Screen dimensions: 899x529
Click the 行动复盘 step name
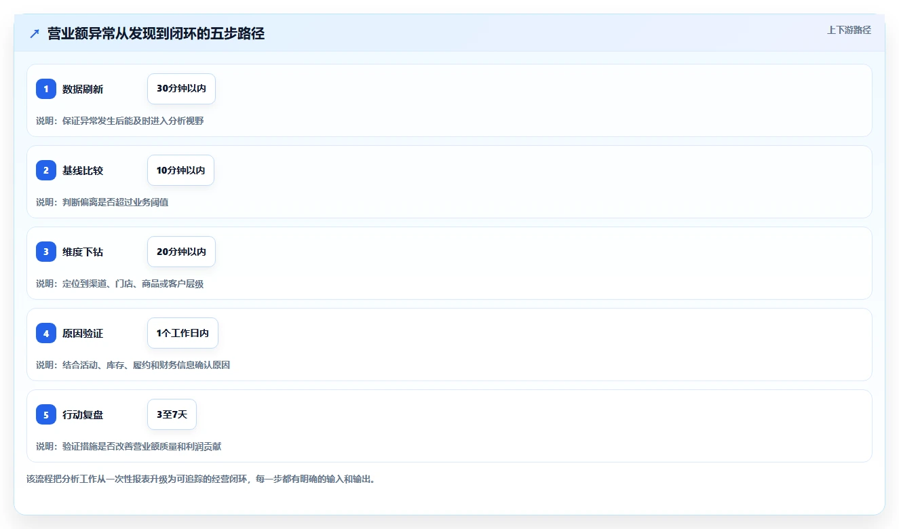83,414
